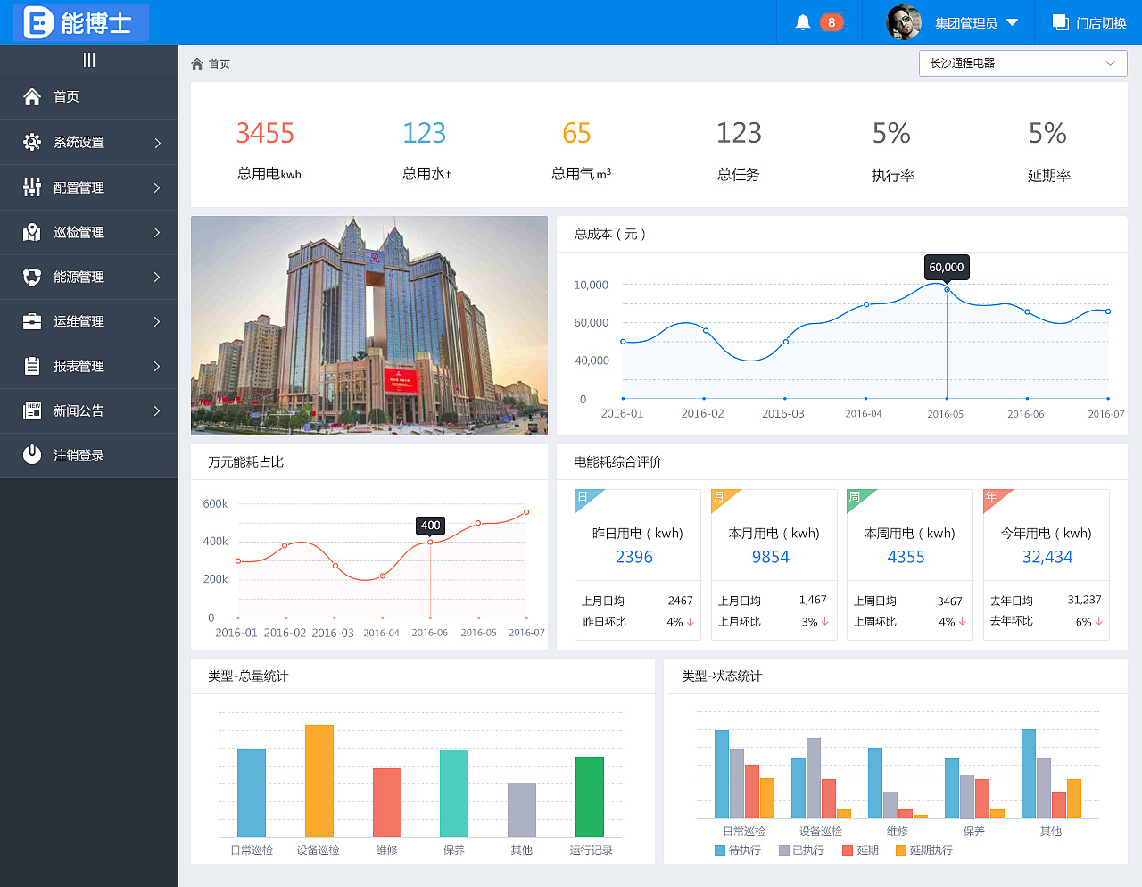Select 注销登录 to log out
Viewport: 1142px width, 887px height.
[89, 455]
